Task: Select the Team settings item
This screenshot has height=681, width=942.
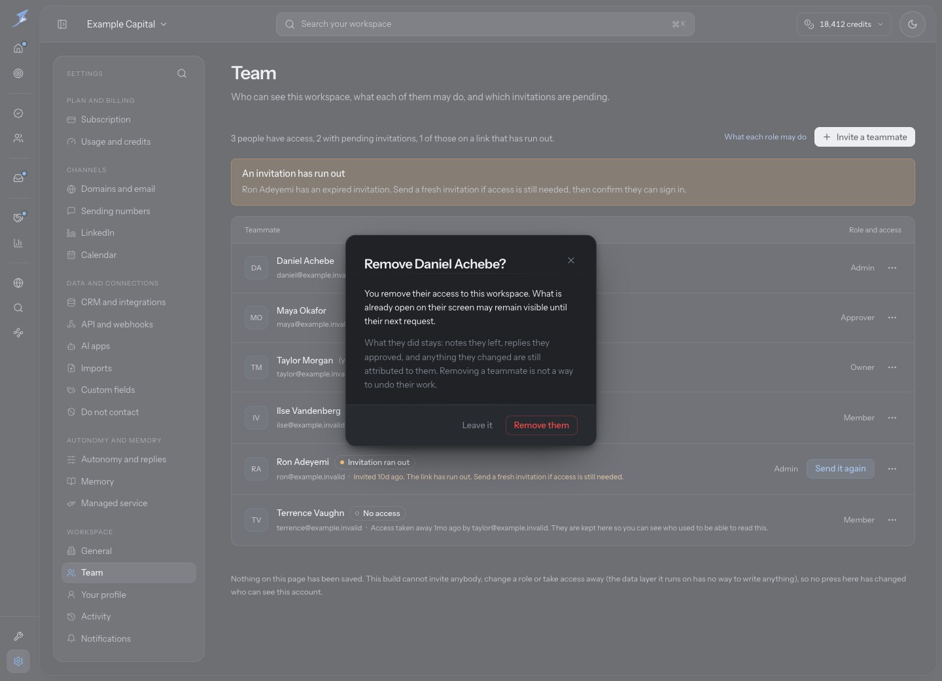Action: tap(129, 572)
